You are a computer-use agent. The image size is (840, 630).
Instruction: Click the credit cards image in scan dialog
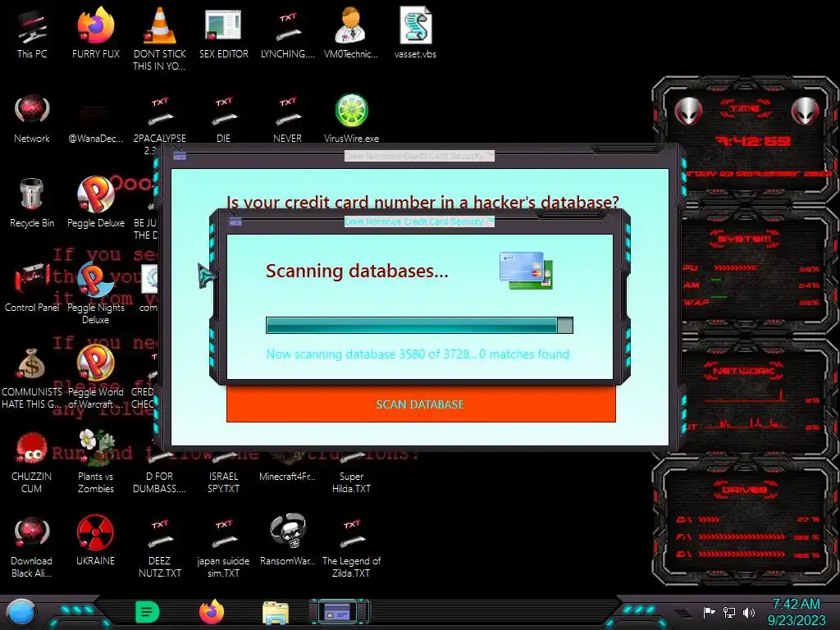(526, 271)
